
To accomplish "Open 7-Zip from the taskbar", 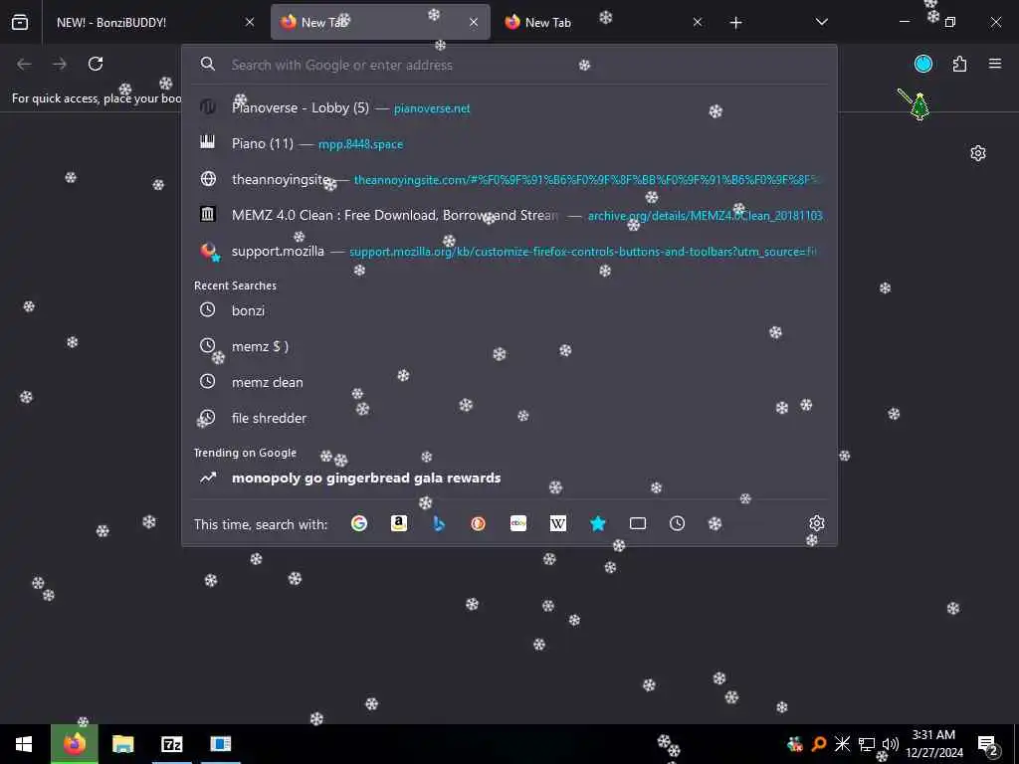I will click(x=171, y=744).
